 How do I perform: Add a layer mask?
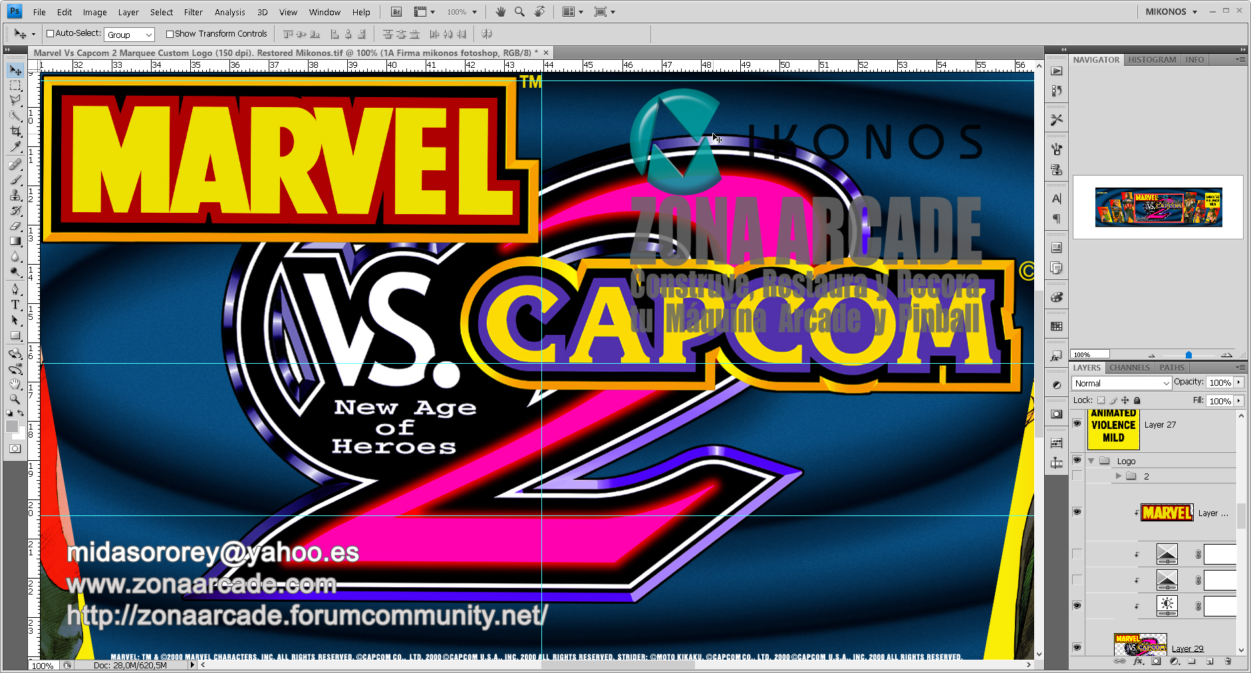(x=1156, y=662)
